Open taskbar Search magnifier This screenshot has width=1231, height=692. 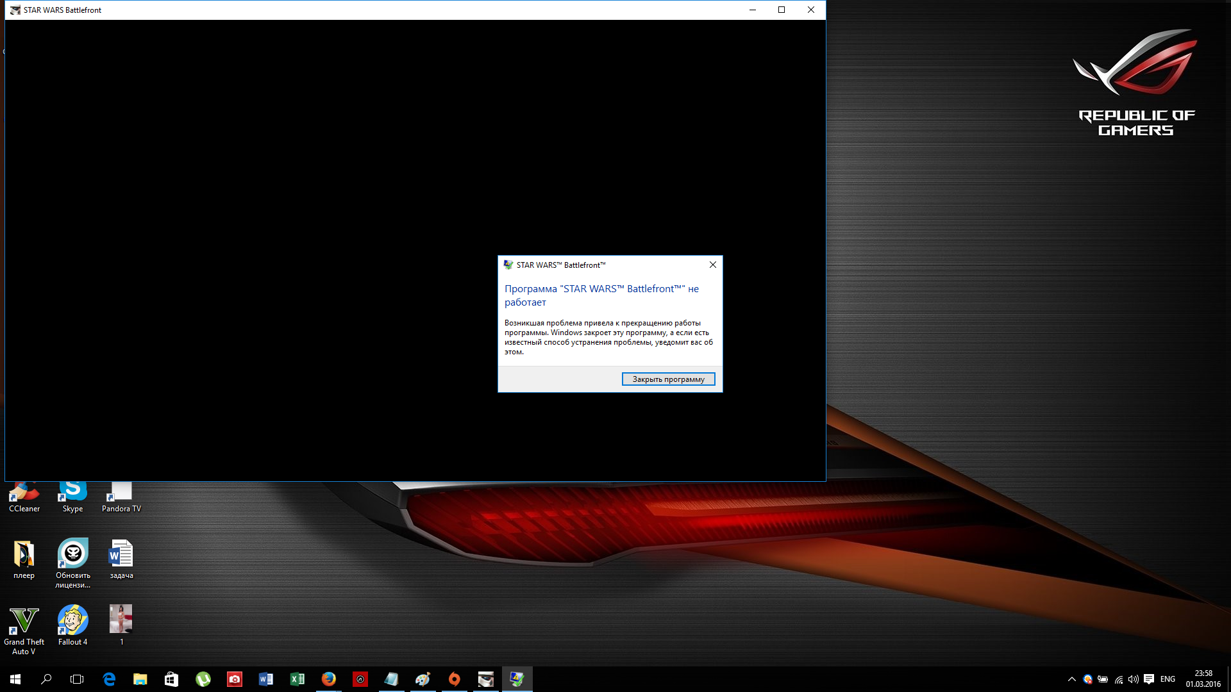coord(46,679)
